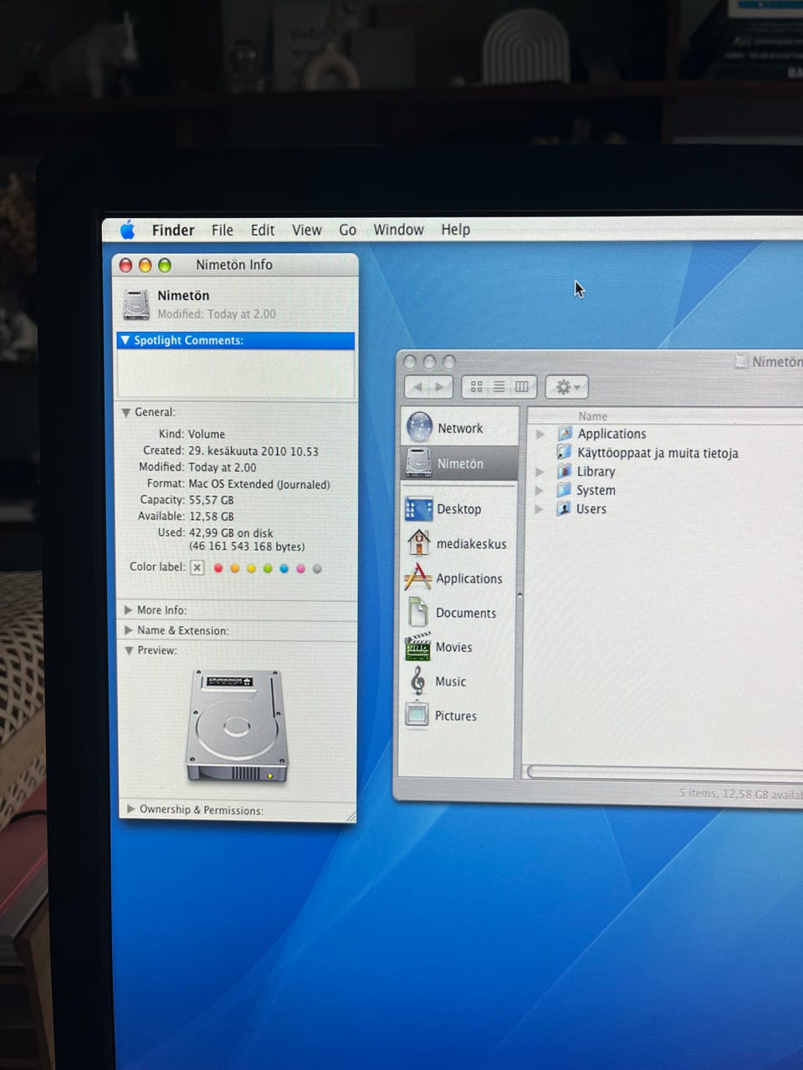Switch Finder to icon view

476,387
